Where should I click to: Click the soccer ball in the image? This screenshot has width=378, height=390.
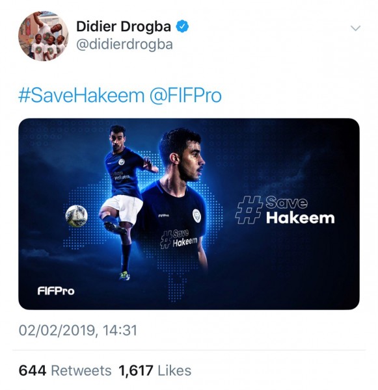coord(77,216)
